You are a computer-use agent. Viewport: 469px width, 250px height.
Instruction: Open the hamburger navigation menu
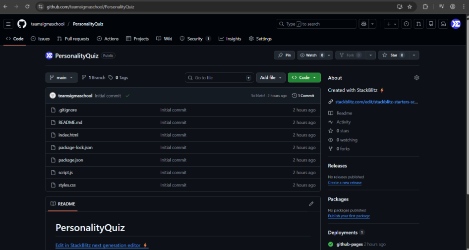pyautogui.click(x=8, y=24)
